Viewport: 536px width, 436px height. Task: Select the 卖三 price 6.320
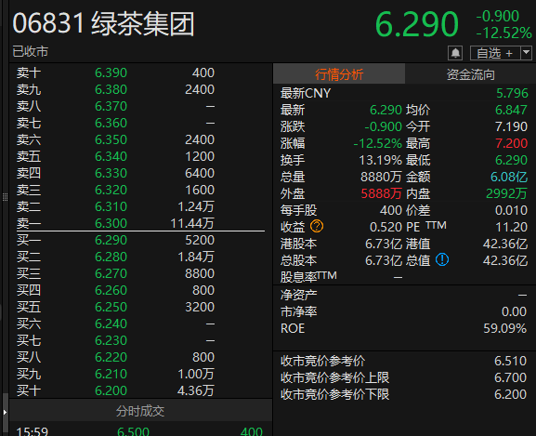point(111,190)
